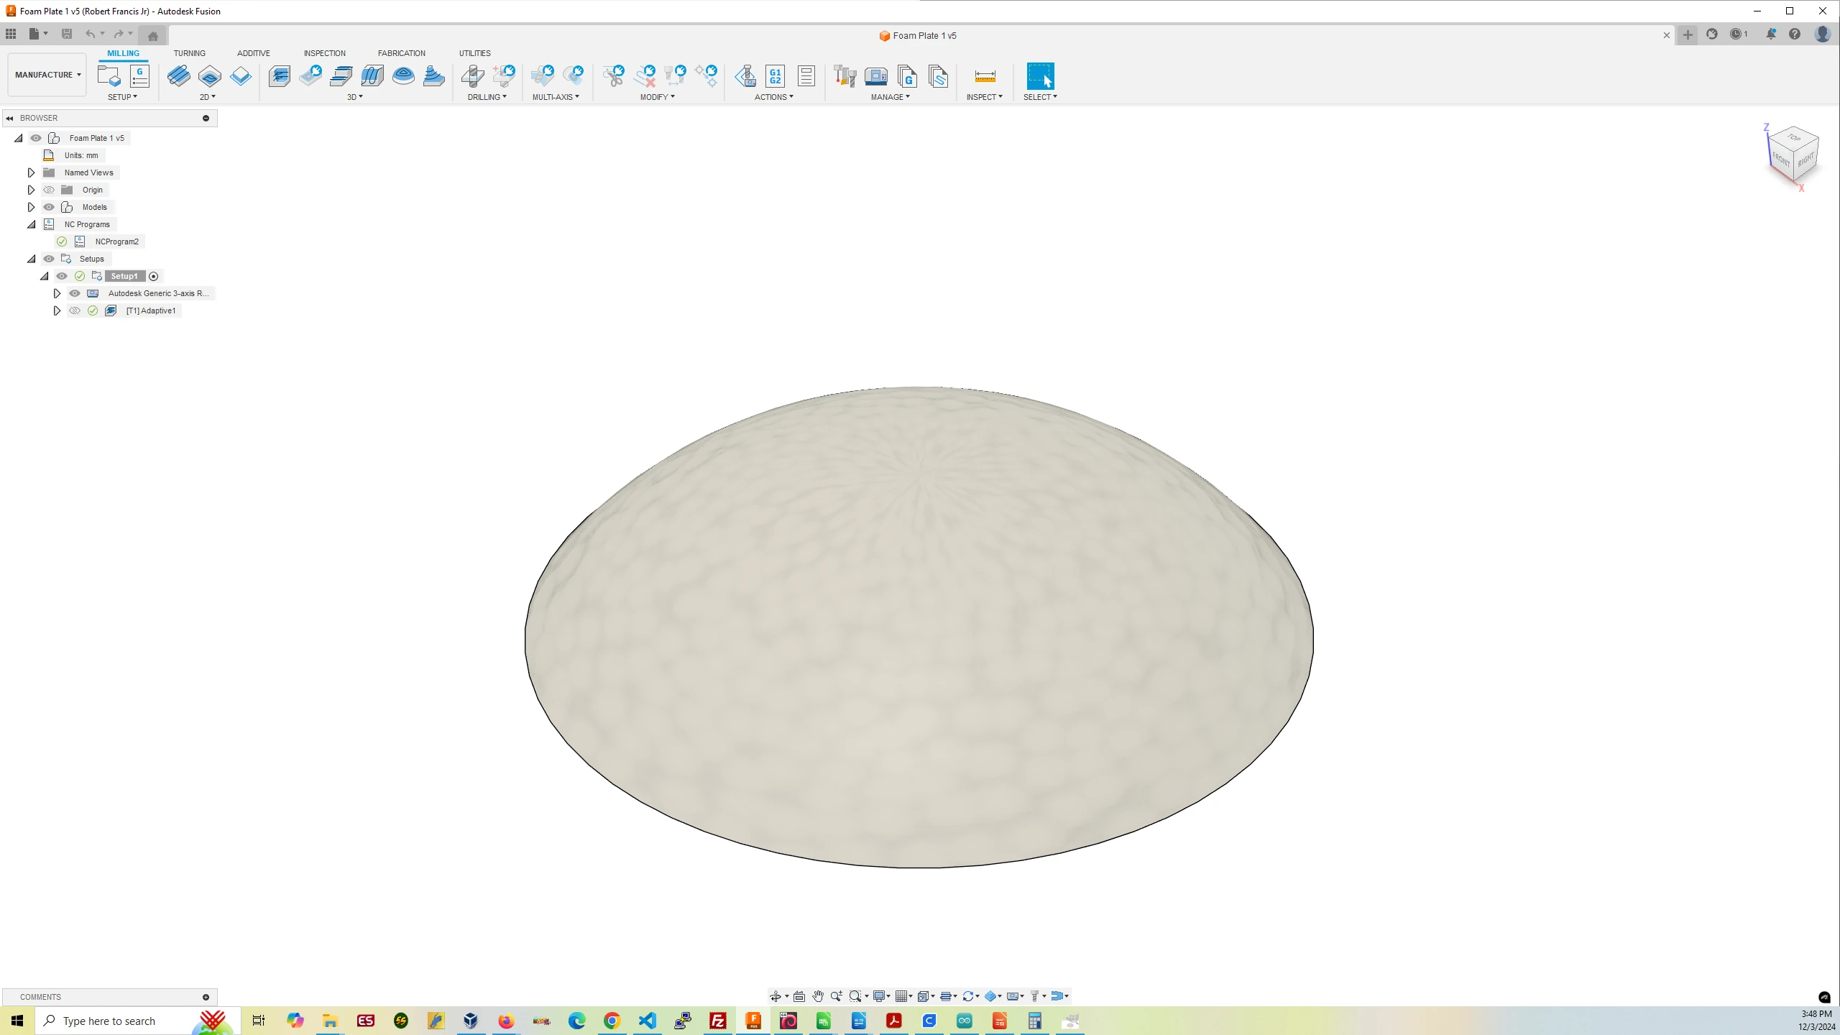Toggle visibility of the Models node
1840x1035 pixels.
[49, 207]
